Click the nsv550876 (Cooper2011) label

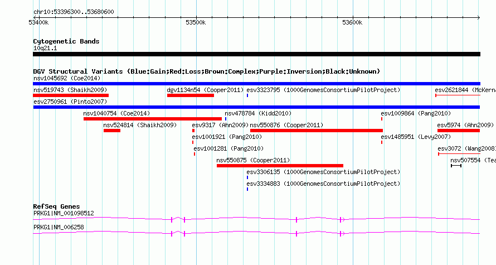click(x=286, y=125)
